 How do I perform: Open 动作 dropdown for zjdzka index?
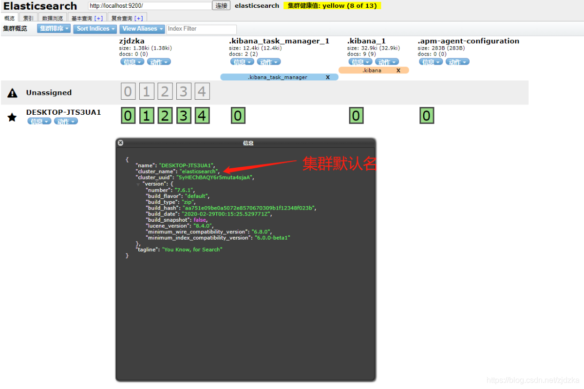[159, 62]
